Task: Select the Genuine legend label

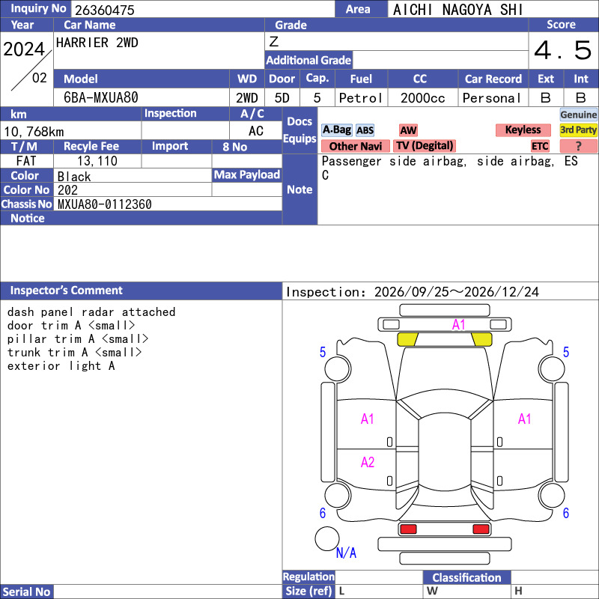Action: 578,115
